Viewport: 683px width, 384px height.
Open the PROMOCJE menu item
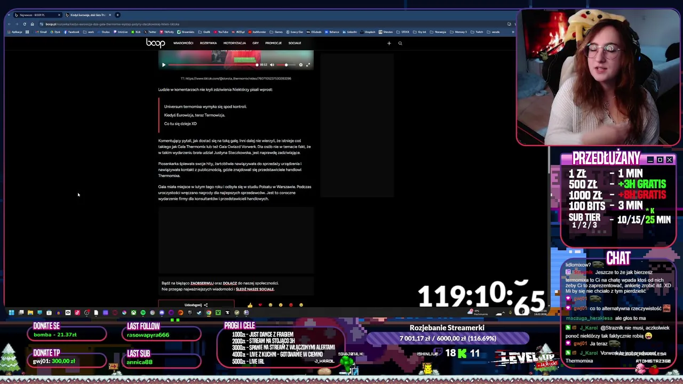(x=273, y=43)
